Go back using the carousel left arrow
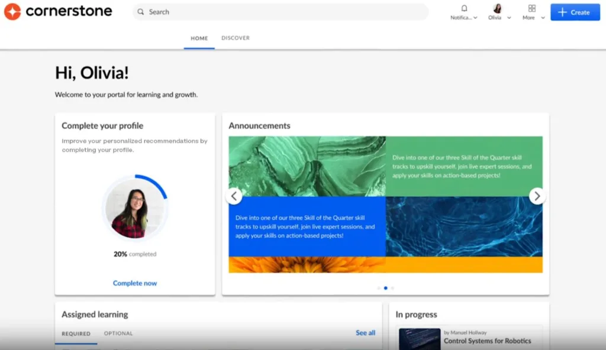The width and height of the screenshot is (606, 350). 234,196
